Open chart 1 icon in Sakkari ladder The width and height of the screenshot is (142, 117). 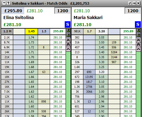(x=139, y=30)
